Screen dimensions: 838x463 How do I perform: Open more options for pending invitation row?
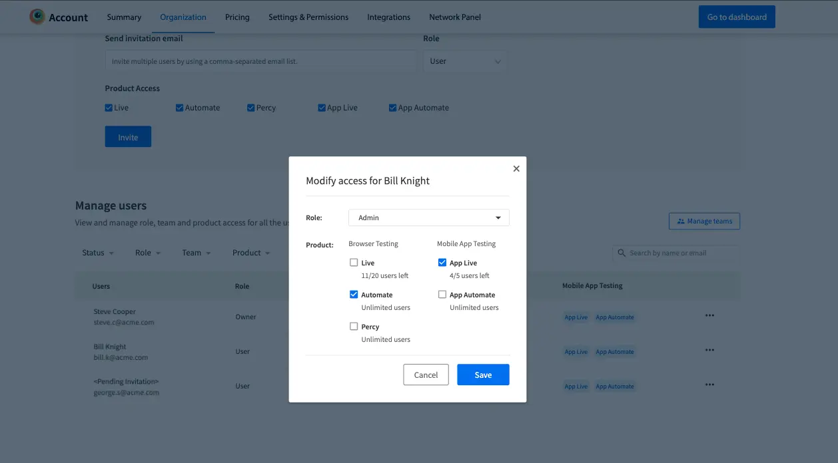tap(709, 385)
